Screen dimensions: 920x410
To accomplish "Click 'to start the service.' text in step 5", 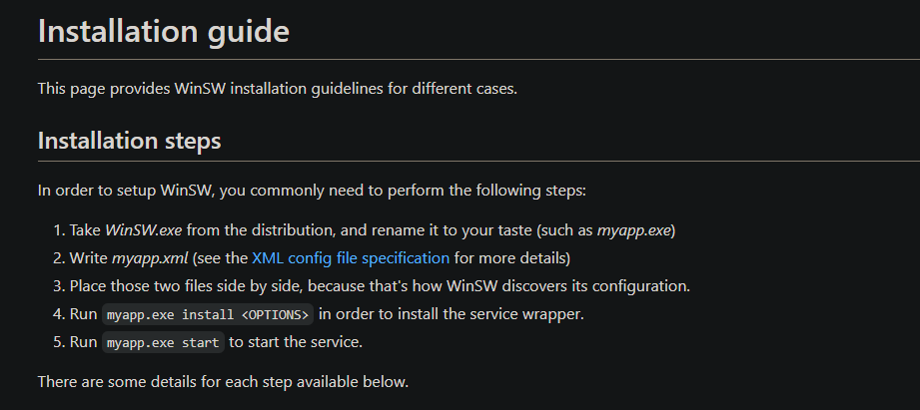I will (296, 342).
